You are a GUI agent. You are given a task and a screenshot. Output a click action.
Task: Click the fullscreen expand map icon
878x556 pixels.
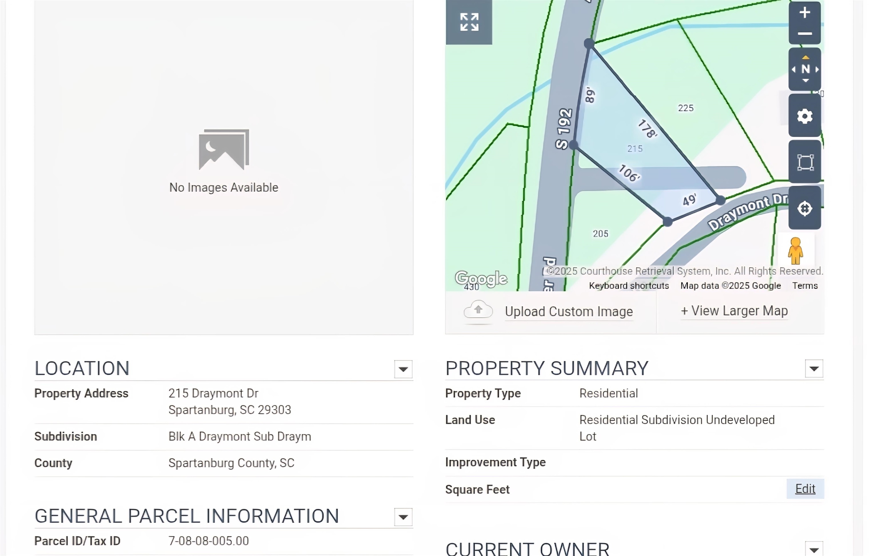[x=469, y=22]
